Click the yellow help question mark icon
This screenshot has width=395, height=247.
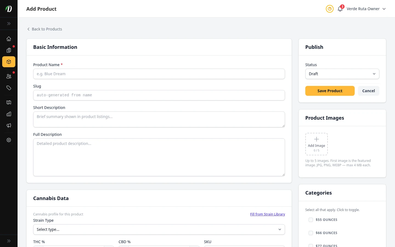[x=329, y=9]
